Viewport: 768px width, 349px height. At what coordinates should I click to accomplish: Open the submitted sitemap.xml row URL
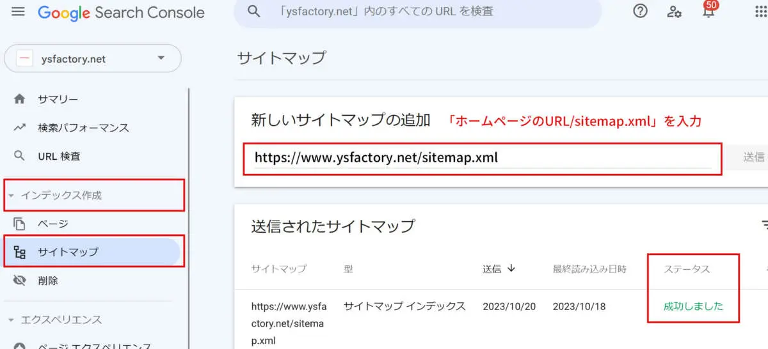[x=288, y=323]
